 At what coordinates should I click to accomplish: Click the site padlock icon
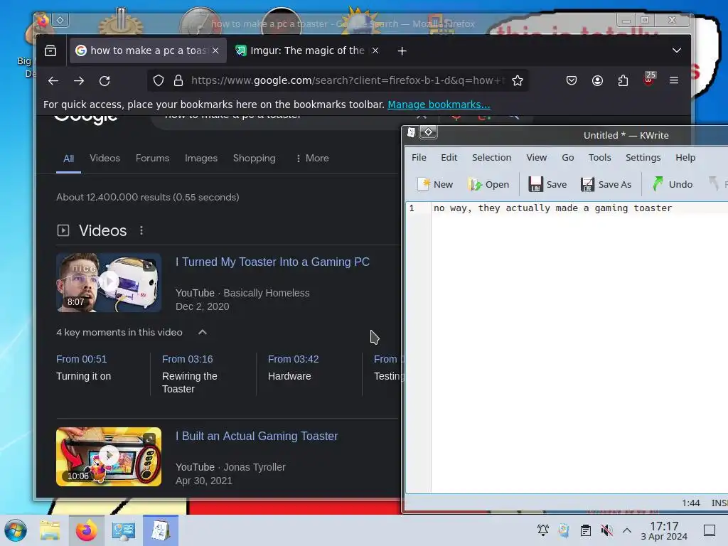[178, 81]
